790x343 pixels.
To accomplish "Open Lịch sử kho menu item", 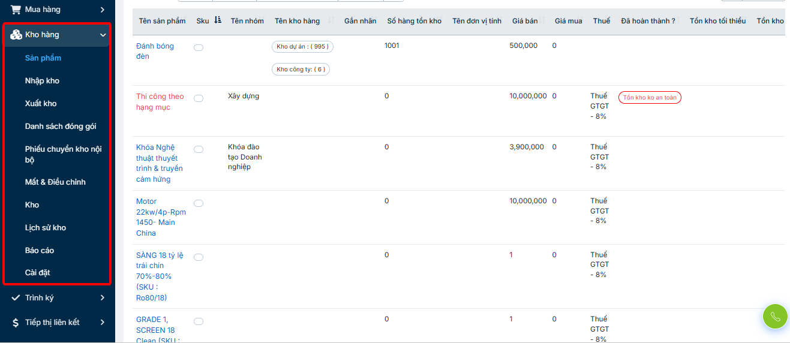I will pos(46,228).
